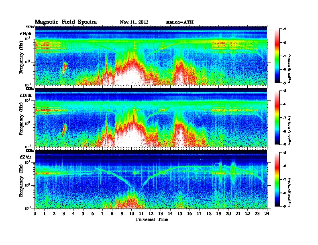The image size is (318, 245).
Task: Click the x-axis tick label "22"
Action: pyautogui.click(x=248, y=213)
